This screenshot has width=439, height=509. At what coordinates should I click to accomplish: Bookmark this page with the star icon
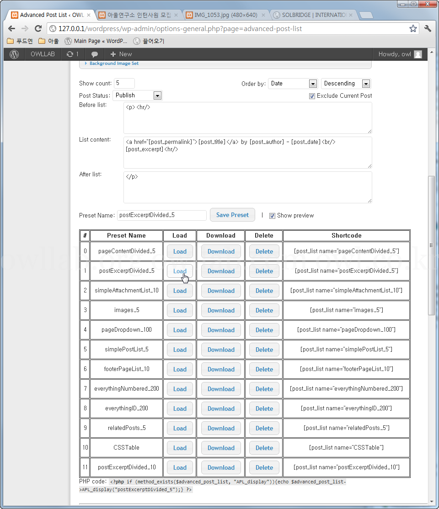pyautogui.click(x=413, y=29)
